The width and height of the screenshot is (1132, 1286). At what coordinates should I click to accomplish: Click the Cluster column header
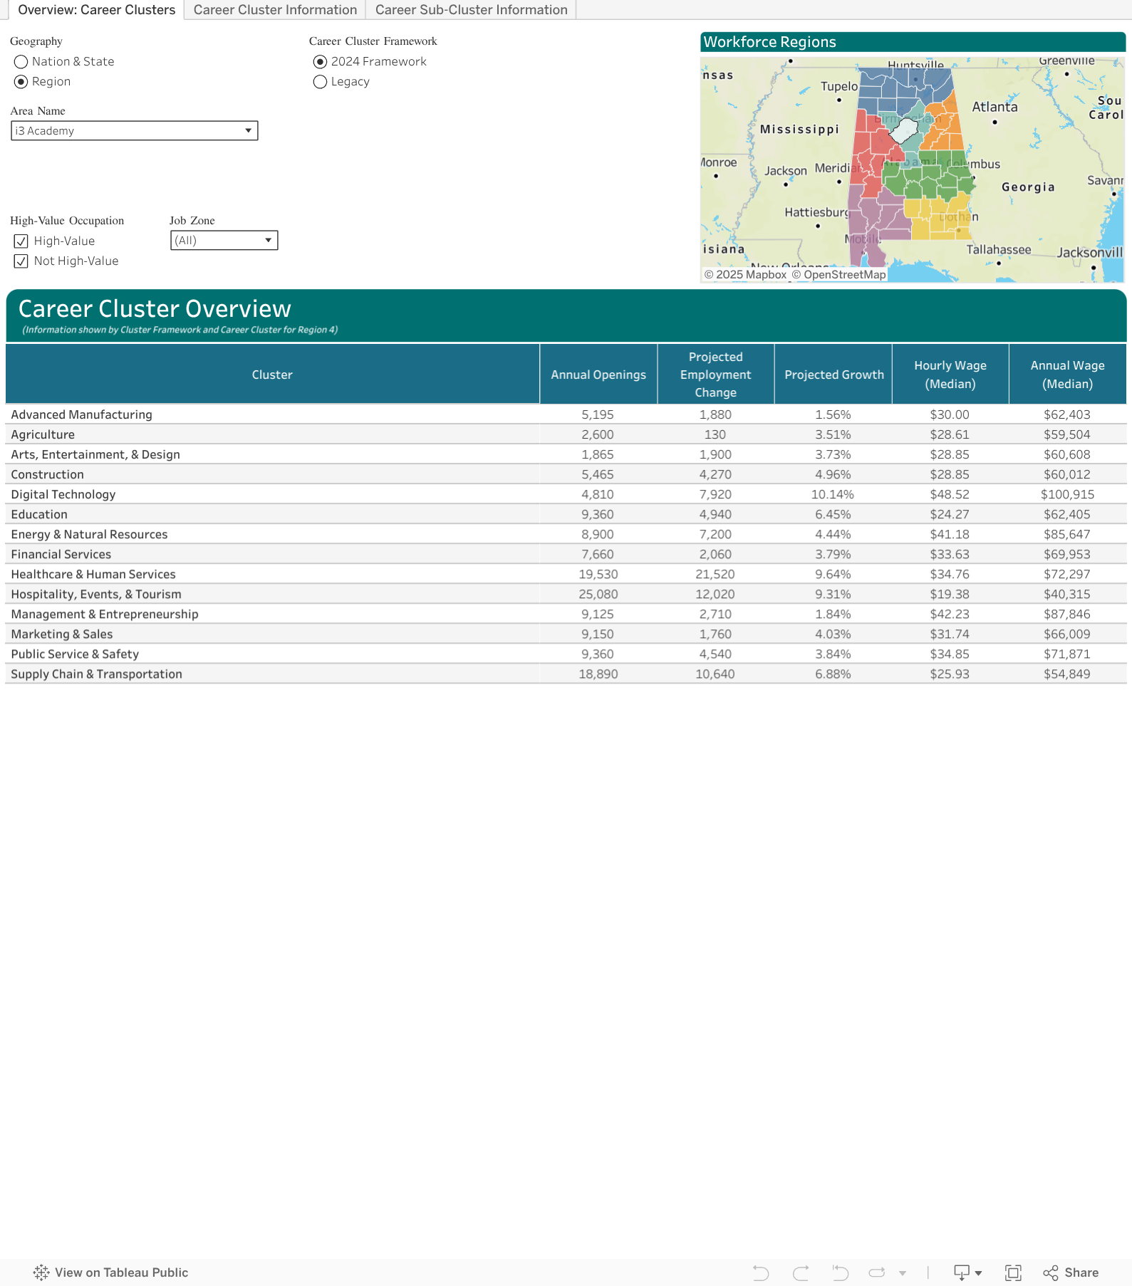point(272,375)
